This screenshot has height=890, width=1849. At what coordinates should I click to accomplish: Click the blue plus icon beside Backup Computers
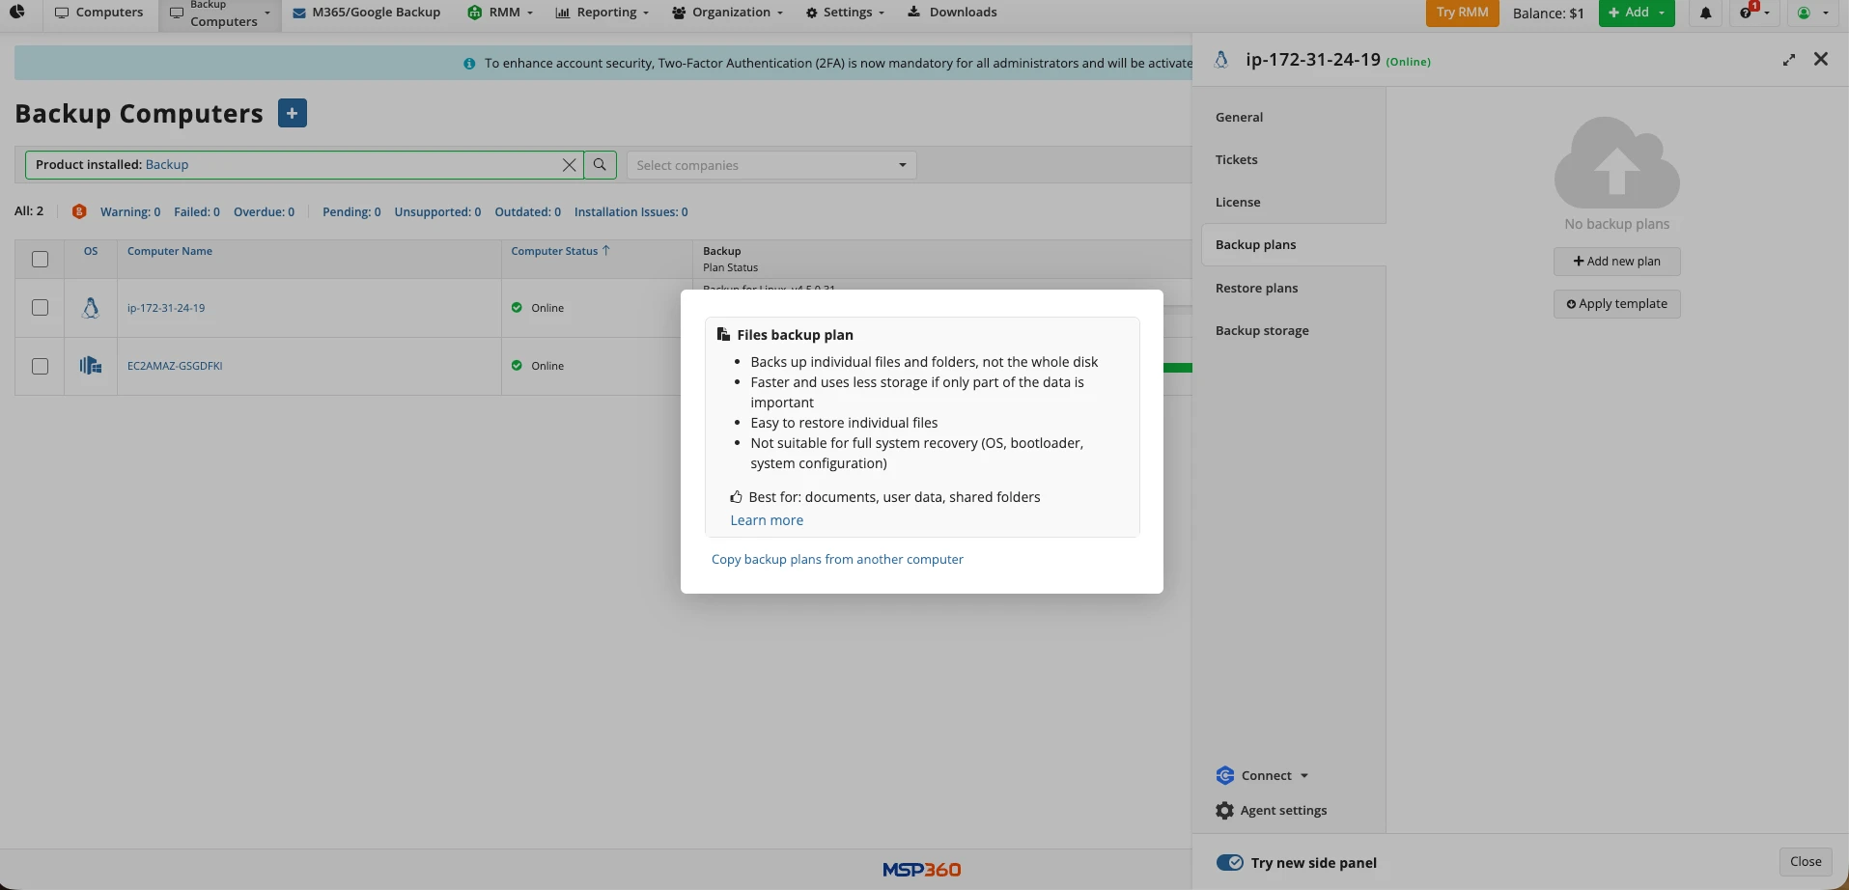pyautogui.click(x=293, y=113)
